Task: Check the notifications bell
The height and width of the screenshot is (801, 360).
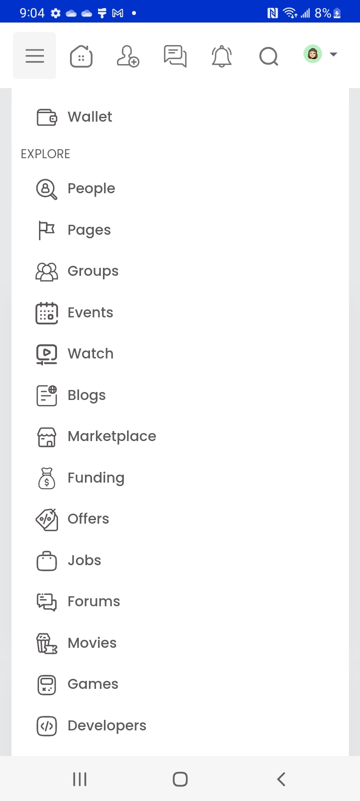Action: tap(221, 56)
